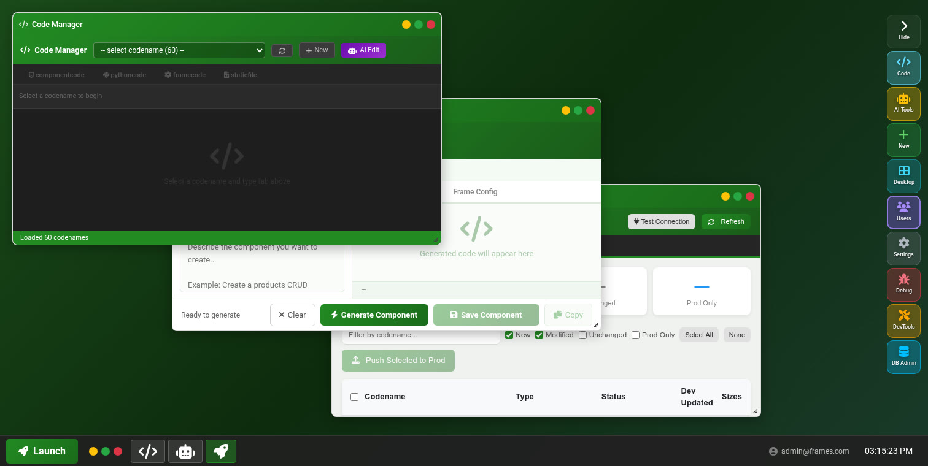
Task: Open the Users panel
Action: [x=903, y=212]
